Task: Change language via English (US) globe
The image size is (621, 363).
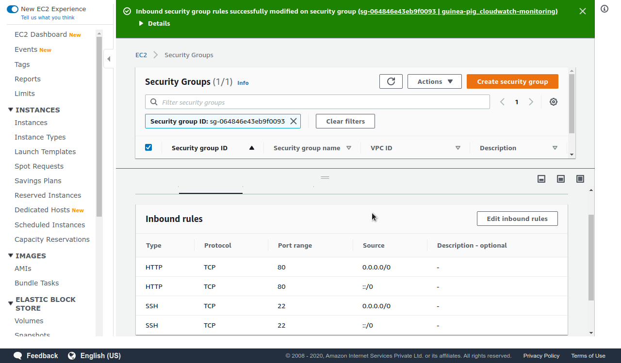Action: point(94,356)
